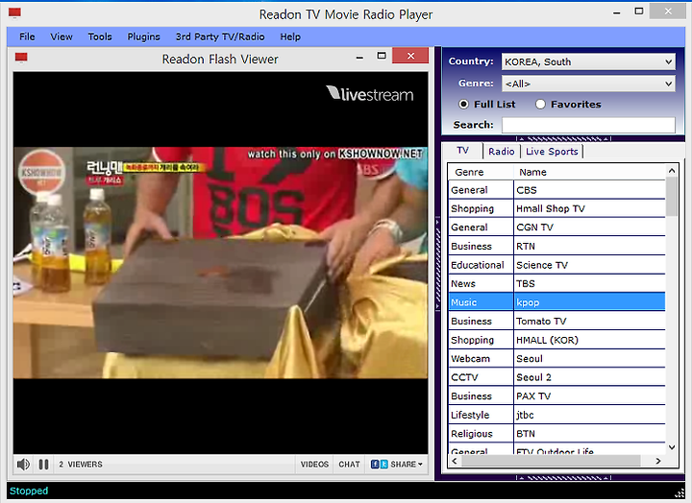692x503 pixels.
Task: Open the Help menu
Action: click(x=290, y=36)
